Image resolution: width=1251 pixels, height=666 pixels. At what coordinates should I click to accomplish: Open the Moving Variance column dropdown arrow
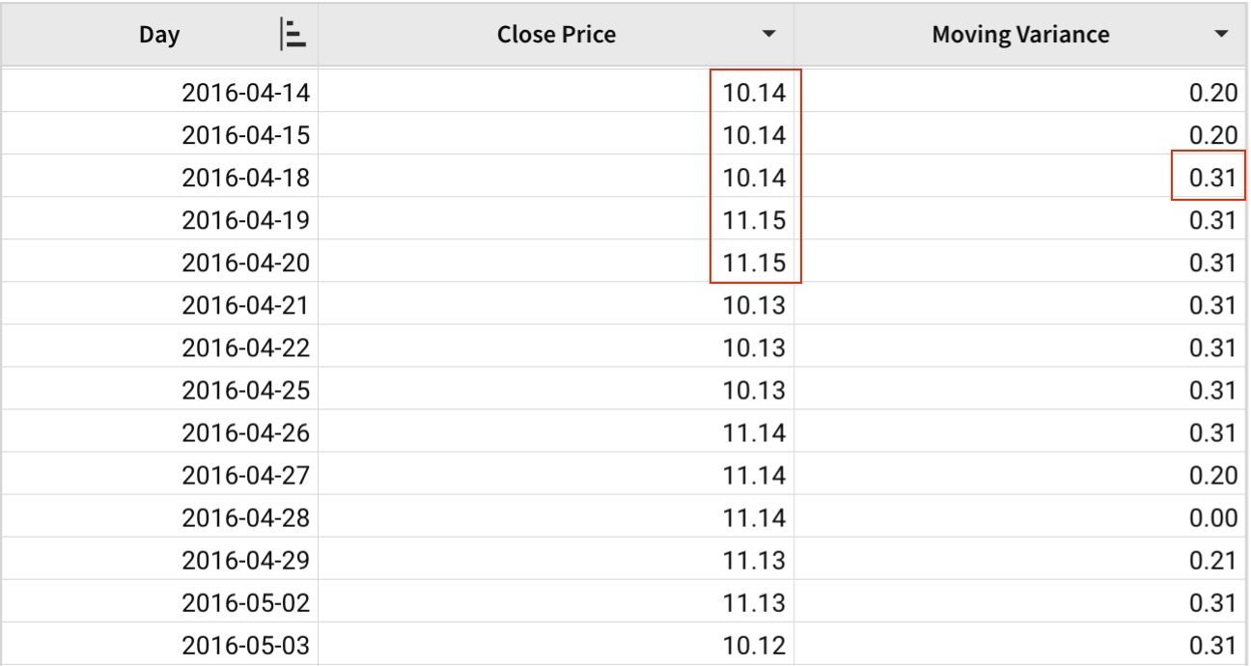1223,36
